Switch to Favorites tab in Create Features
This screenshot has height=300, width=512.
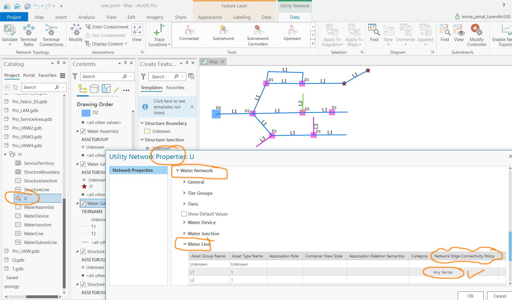[x=175, y=87]
